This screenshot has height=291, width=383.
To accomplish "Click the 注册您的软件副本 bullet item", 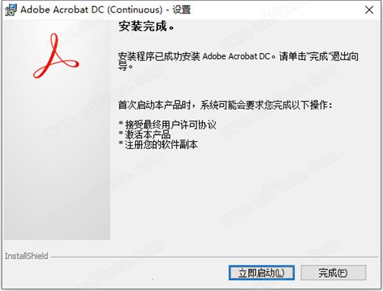I will (158, 145).
